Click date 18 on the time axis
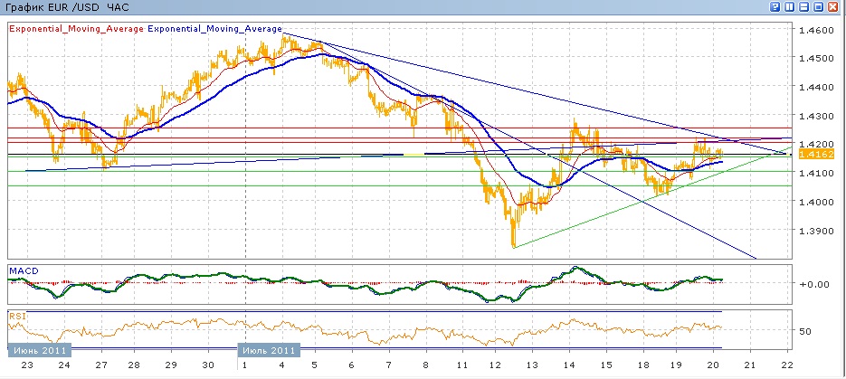846x379 pixels. [642, 365]
